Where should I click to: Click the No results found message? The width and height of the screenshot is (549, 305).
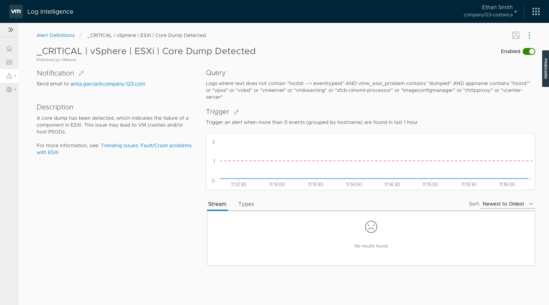(x=371, y=246)
